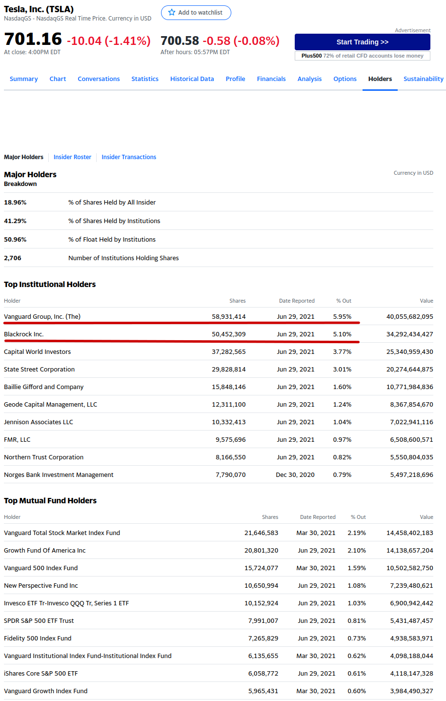446x701 pixels.
Task: Open the Options tab
Action: 345,79
